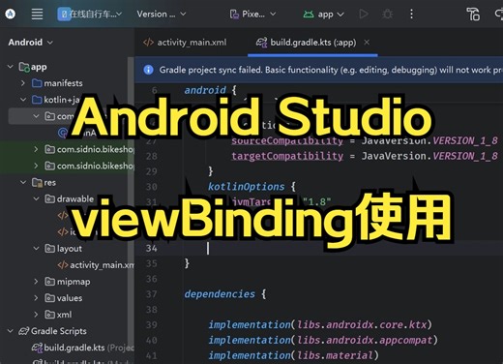Switch to the activity_main.xml tab
Screen dimensions: 503x364
(185, 43)
